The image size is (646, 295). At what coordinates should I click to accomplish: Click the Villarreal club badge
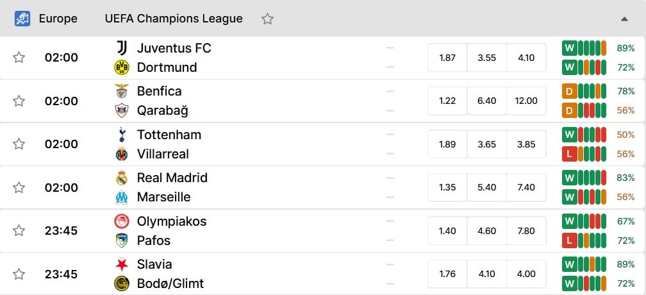click(x=122, y=154)
